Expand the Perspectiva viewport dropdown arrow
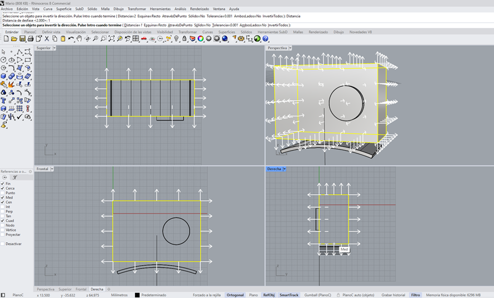 coord(291,48)
